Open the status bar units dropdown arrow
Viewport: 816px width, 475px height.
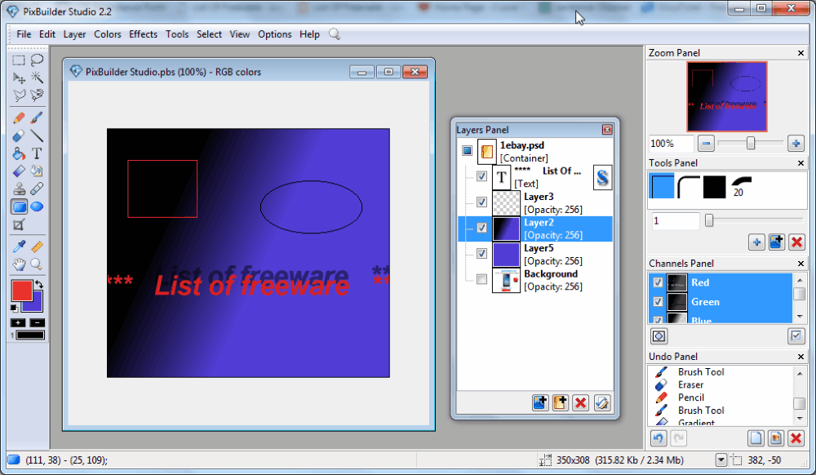[x=721, y=460]
